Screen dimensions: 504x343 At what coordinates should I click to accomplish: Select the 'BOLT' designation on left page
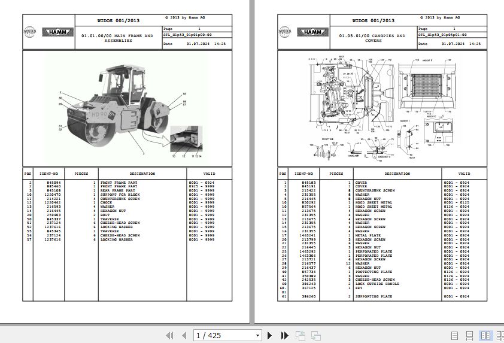(x=105, y=215)
